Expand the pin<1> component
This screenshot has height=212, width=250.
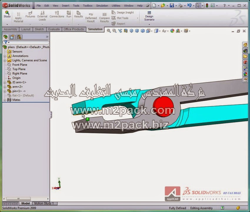5,92
